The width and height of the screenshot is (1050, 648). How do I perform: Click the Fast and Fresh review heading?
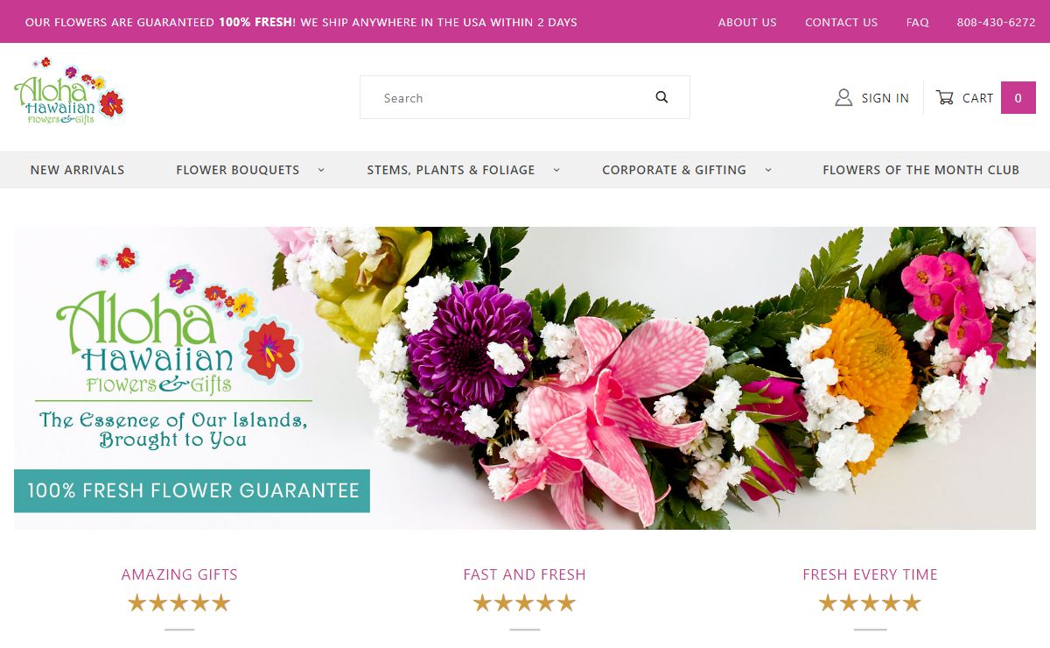(x=525, y=574)
